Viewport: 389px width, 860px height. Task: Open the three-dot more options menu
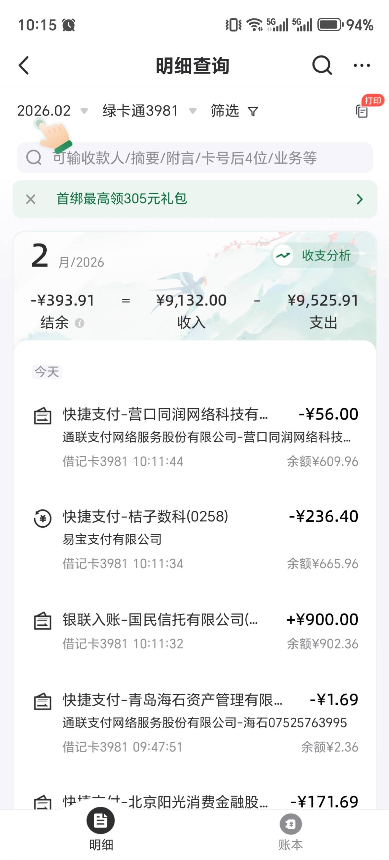362,66
